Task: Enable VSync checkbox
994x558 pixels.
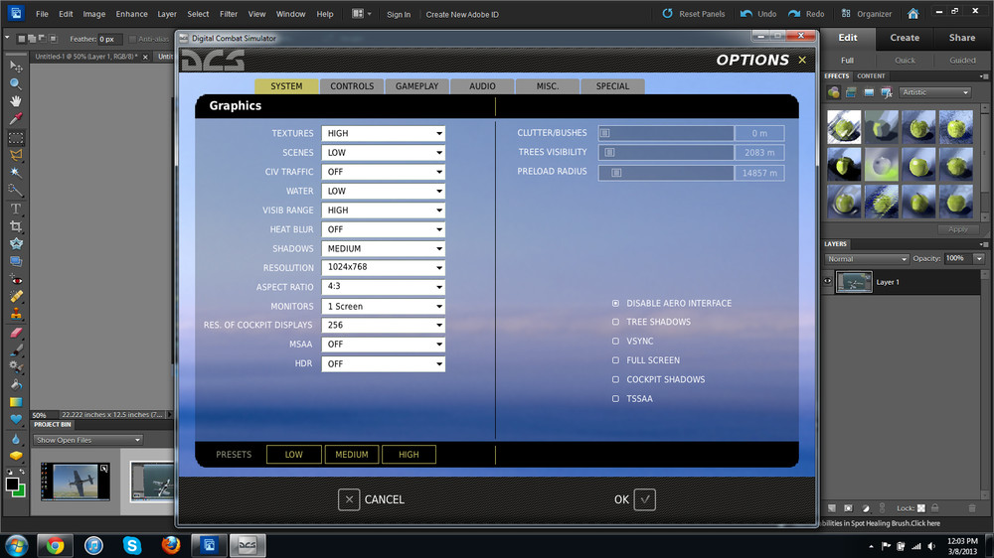Action: pyautogui.click(x=615, y=341)
